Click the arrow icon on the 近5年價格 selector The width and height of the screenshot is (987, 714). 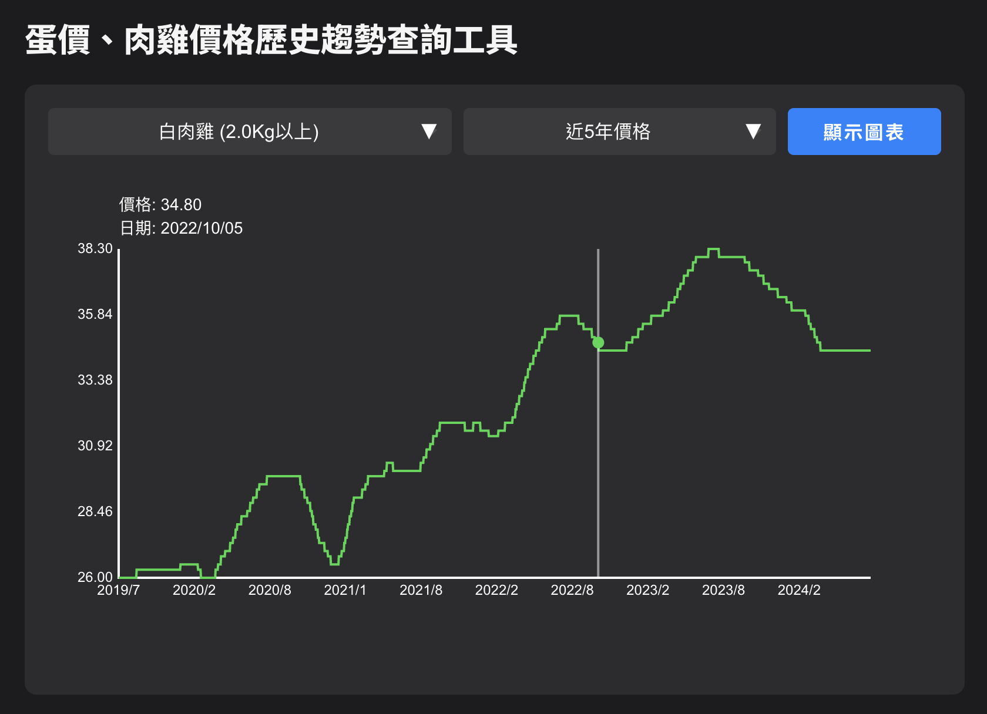[753, 132]
